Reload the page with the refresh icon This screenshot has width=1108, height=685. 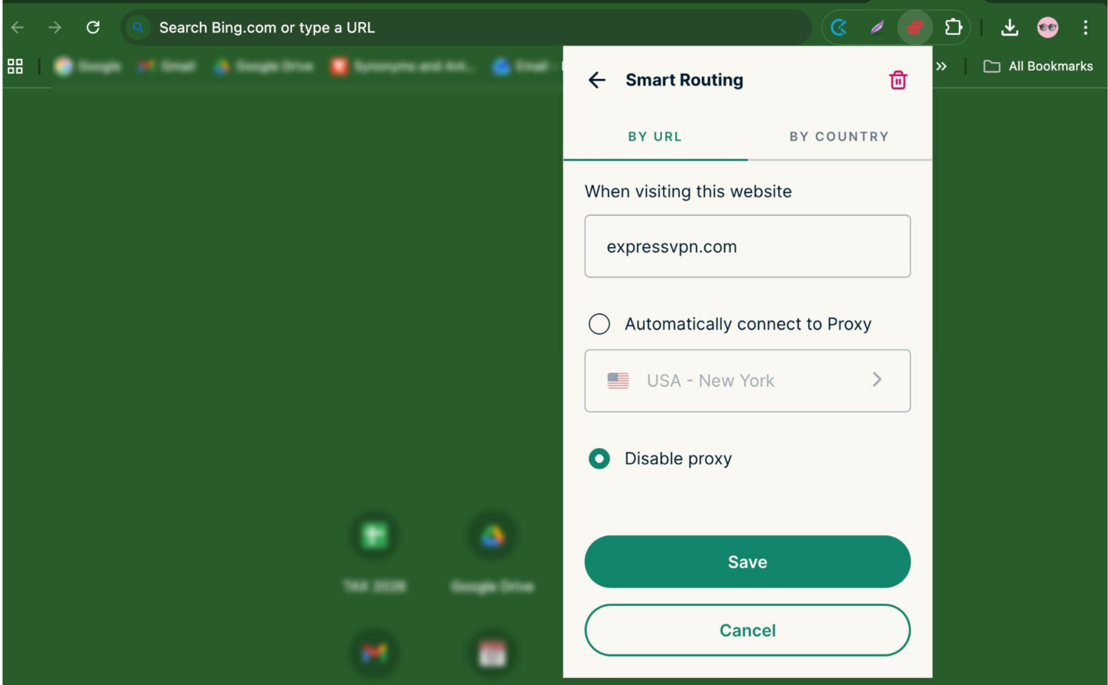point(93,28)
